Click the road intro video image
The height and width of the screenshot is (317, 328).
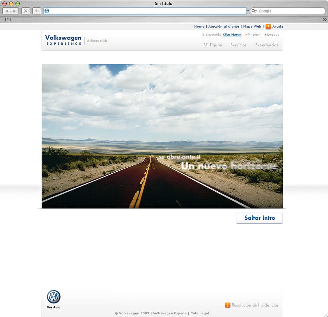tap(162, 136)
